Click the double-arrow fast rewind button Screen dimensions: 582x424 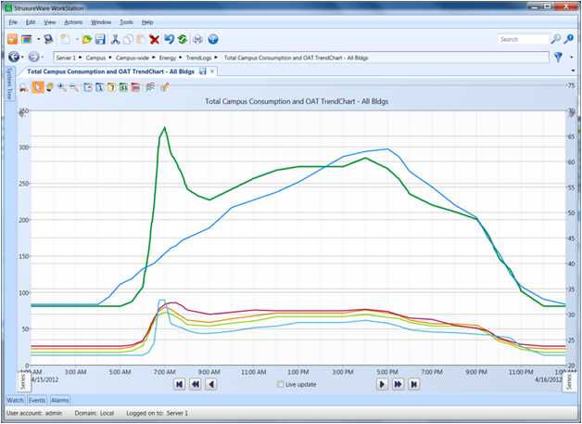pyautogui.click(x=196, y=384)
